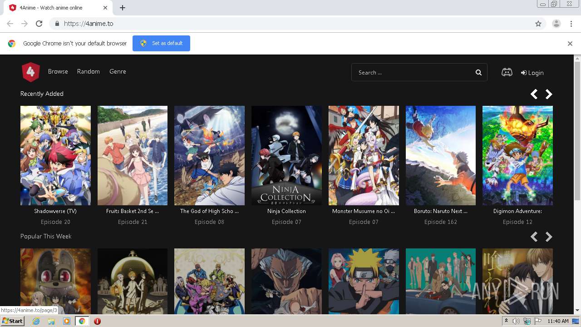Click Episode 162 text
This screenshot has width=581, height=327.
[x=441, y=222]
